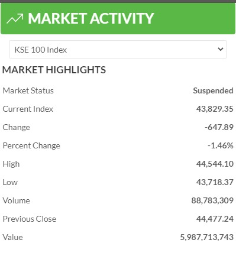Click the Percent Change value -1.46%
This screenshot has width=236, height=269.
(x=221, y=145)
